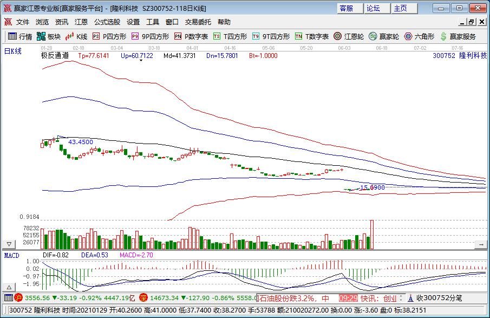Click the MACD indicator label
This screenshot has height=318, width=490.
pos(11,256)
